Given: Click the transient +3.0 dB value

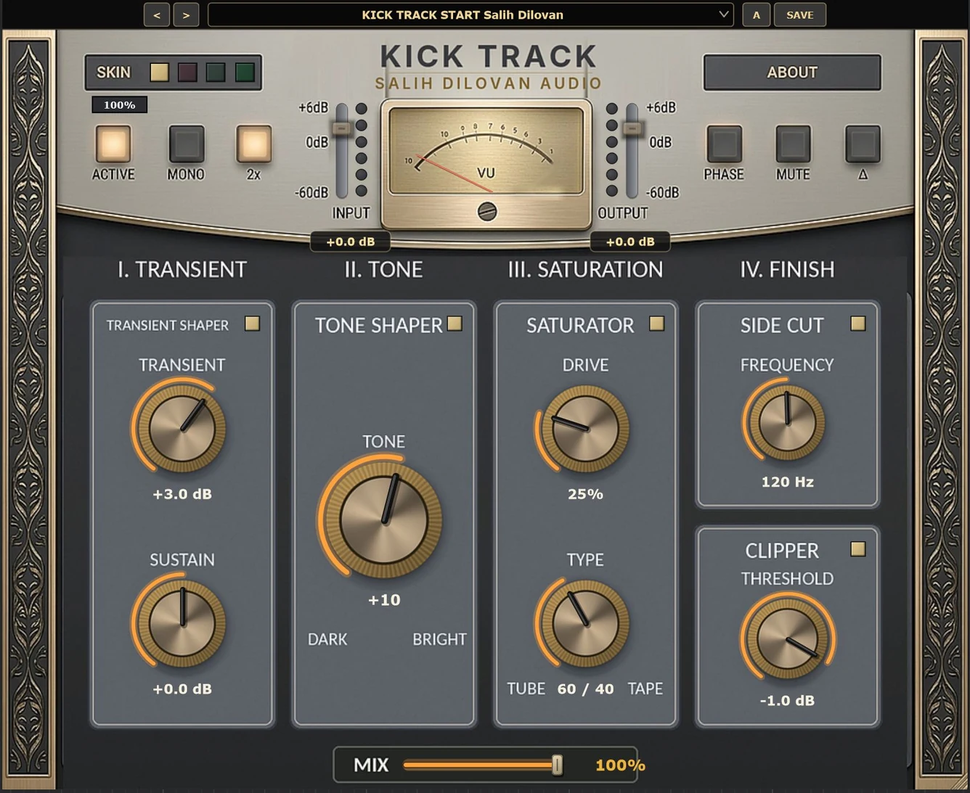Looking at the screenshot, I should coord(182,494).
